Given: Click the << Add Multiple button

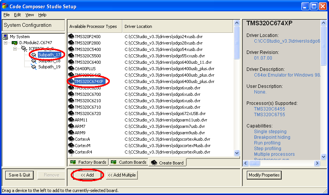Looking at the screenshot, I should pyautogui.click(x=122, y=175).
